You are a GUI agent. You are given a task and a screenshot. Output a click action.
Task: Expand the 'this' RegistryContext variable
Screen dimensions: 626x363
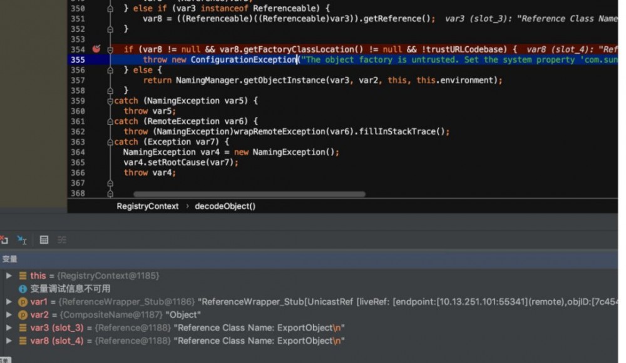pyautogui.click(x=9, y=276)
